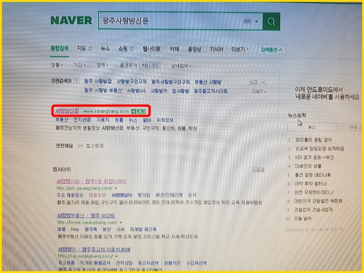This screenshot has height=273, width=364.
Task: Open 사랑방JOB - 광주1등 취업사이트 result
Action: (92, 181)
